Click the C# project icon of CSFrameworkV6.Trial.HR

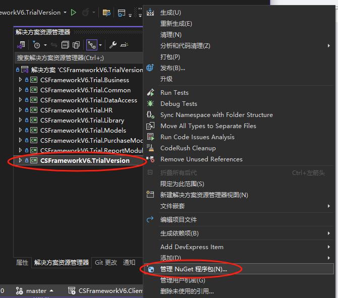tap(34, 110)
